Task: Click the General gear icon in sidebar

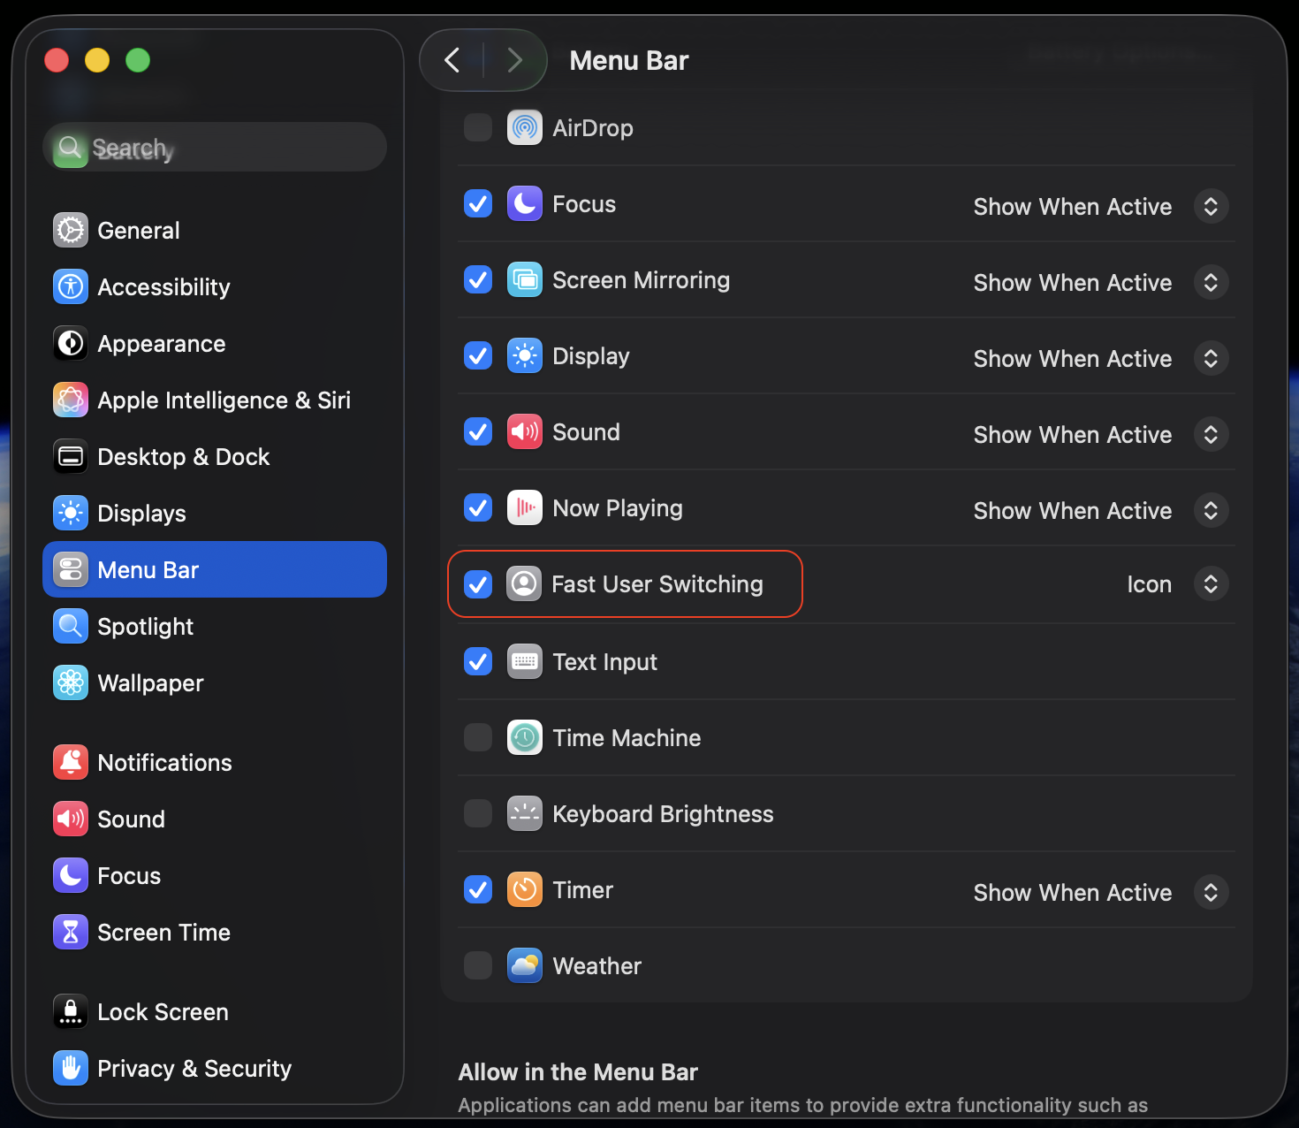Action: click(x=71, y=231)
